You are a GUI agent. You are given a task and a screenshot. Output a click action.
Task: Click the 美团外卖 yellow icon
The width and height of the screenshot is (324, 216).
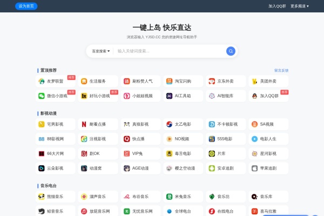[254, 81]
